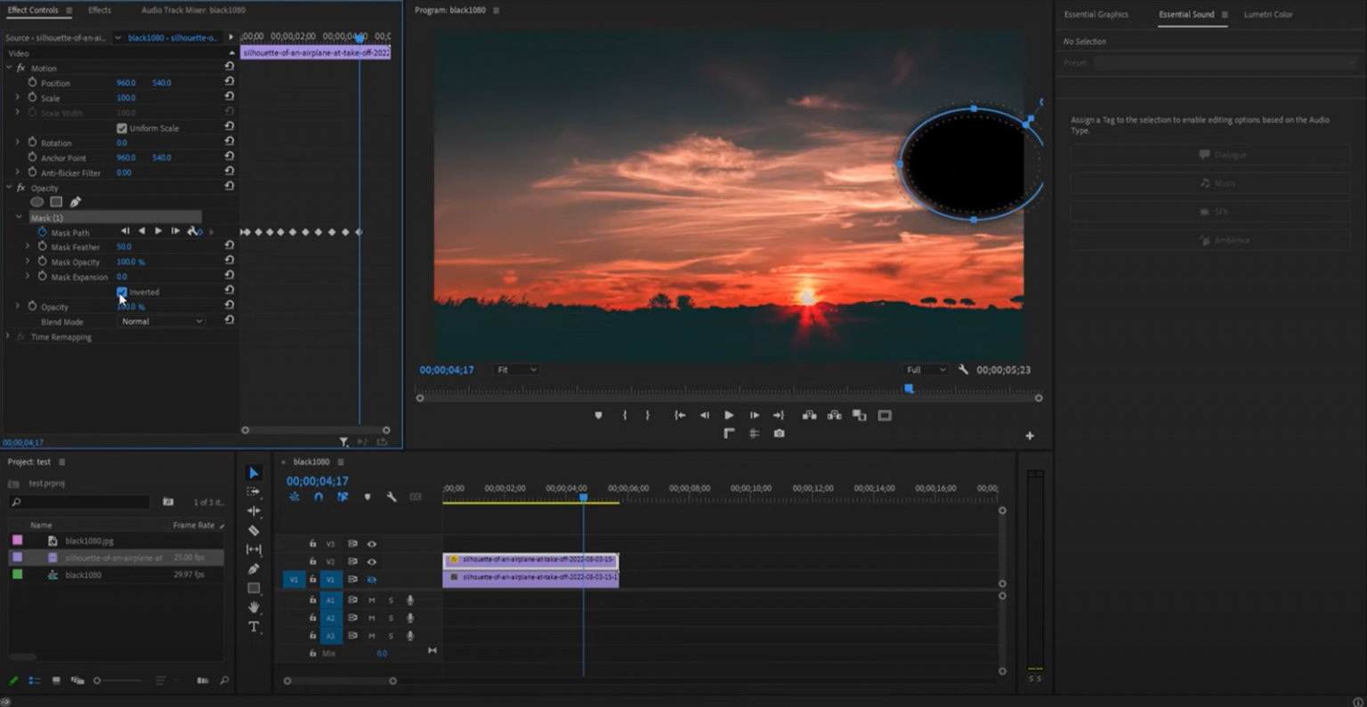Select silhouette-of-an-airplane clip in Project panel
The width and height of the screenshot is (1367, 707).
116,558
